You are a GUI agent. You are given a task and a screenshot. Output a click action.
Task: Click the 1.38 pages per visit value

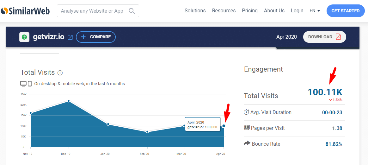[337, 128]
